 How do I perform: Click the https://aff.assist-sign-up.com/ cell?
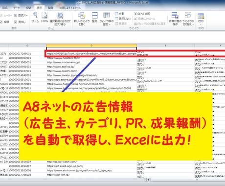pyautogui.click(x=91, y=166)
